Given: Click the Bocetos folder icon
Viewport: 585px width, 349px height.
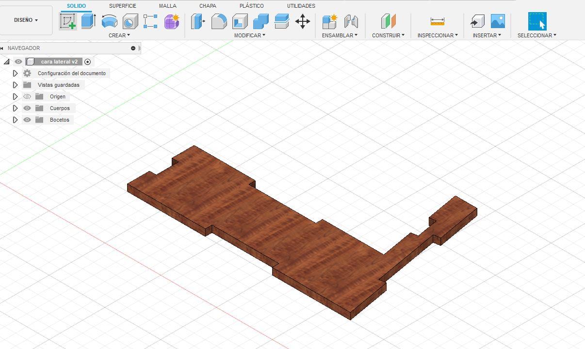Looking at the screenshot, I should pos(39,120).
